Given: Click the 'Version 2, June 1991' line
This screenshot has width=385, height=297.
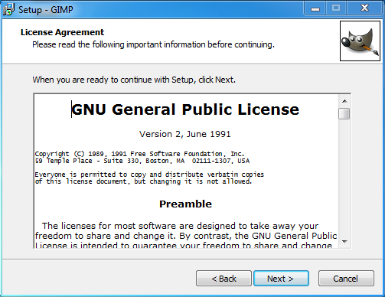Looking at the screenshot, I should (x=185, y=134).
